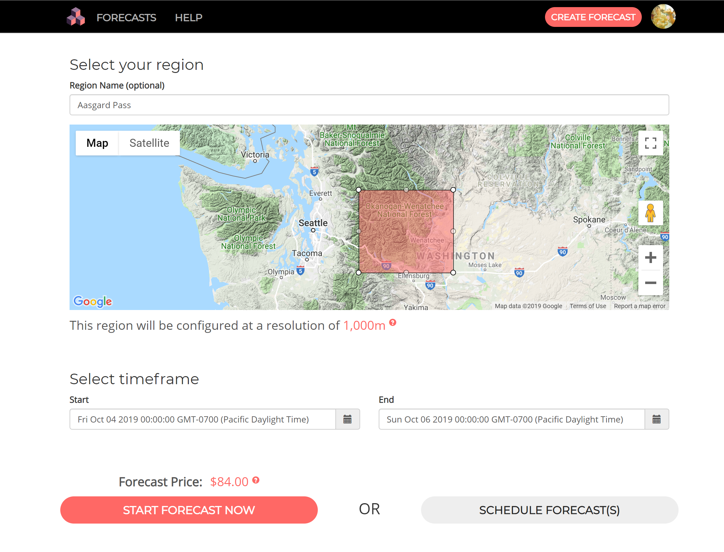Click the Start date text field
The image size is (724, 552).
(x=202, y=419)
